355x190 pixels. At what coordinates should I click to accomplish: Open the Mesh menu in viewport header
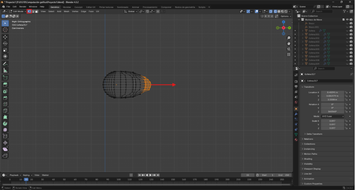66,11
